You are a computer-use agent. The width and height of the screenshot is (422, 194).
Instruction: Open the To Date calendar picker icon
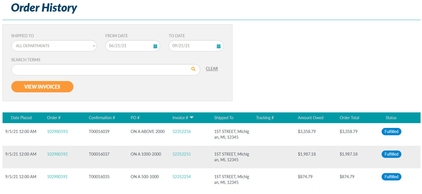coord(218,46)
